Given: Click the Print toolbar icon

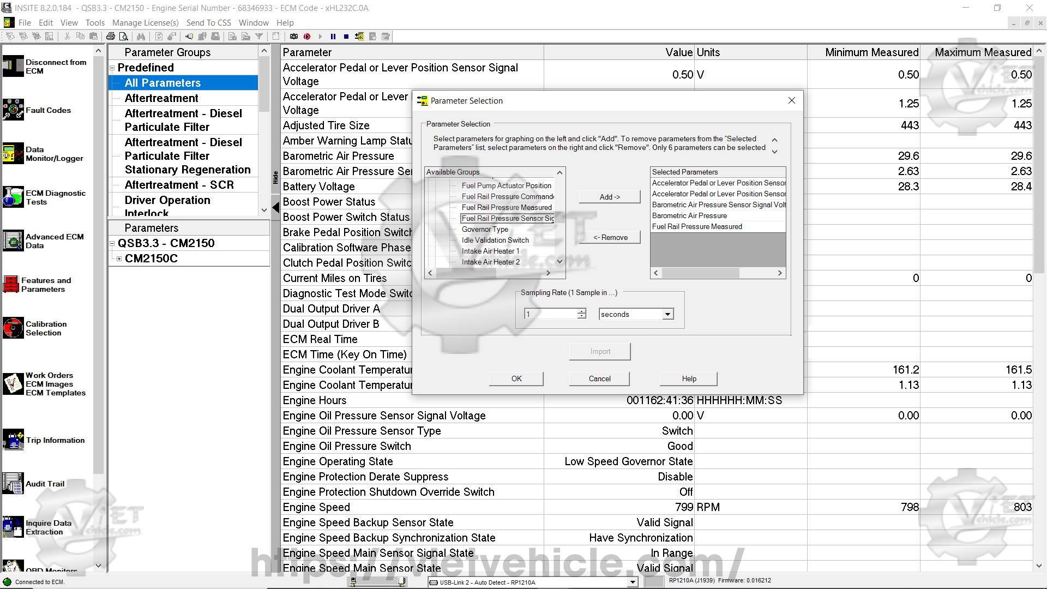Looking at the screenshot, I should 111,37.
